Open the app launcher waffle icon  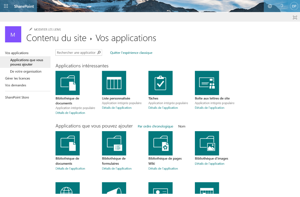6,6
